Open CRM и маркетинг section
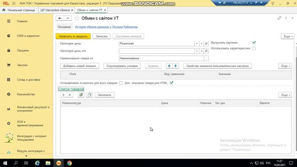 point(28,36)
